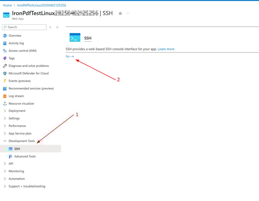Click the orange Log stream icon
The image size is (259, 201).
(x=5, y=96)
